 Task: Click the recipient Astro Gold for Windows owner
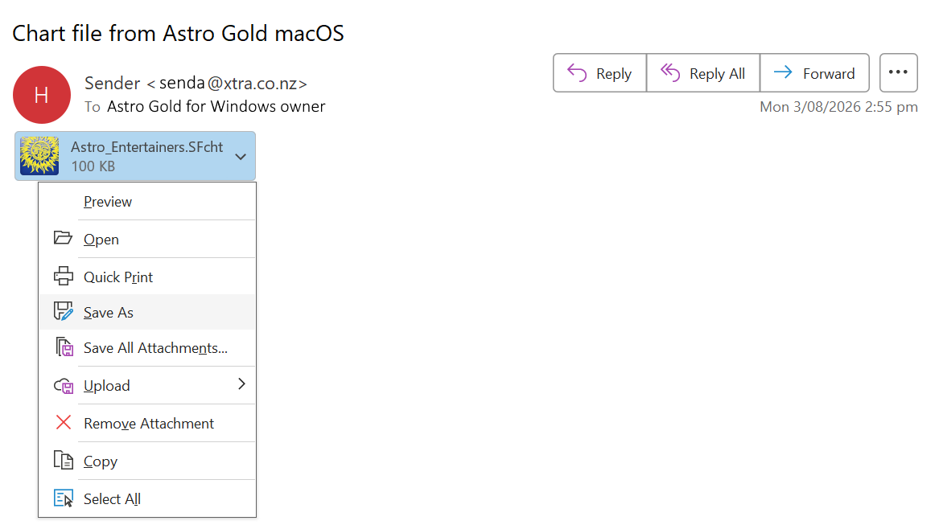(x=216, y=106)
